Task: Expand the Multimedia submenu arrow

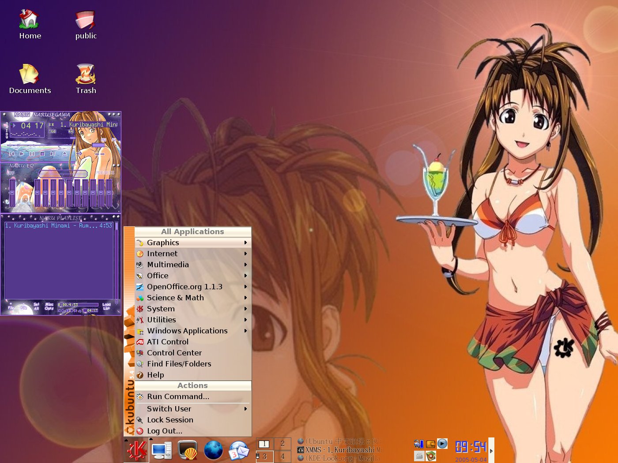Action: (246, 265)
